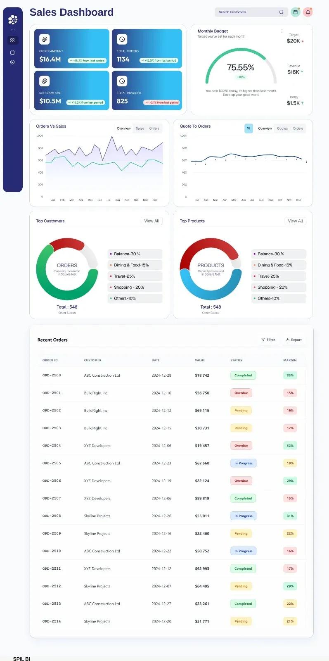Click order ID ORD-2500
The image size is (329, 661).
(52, 375)
